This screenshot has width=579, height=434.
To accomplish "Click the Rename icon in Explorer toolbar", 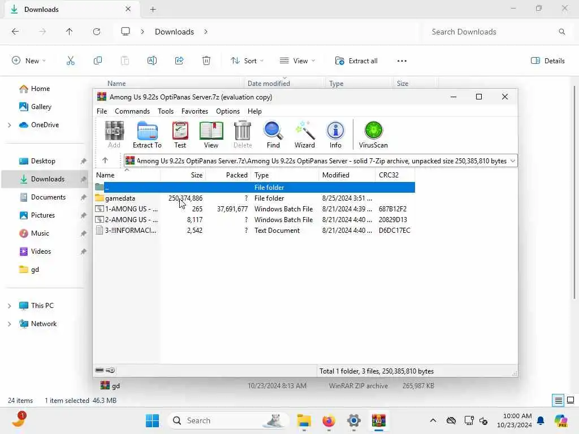I will coord(152,61).
